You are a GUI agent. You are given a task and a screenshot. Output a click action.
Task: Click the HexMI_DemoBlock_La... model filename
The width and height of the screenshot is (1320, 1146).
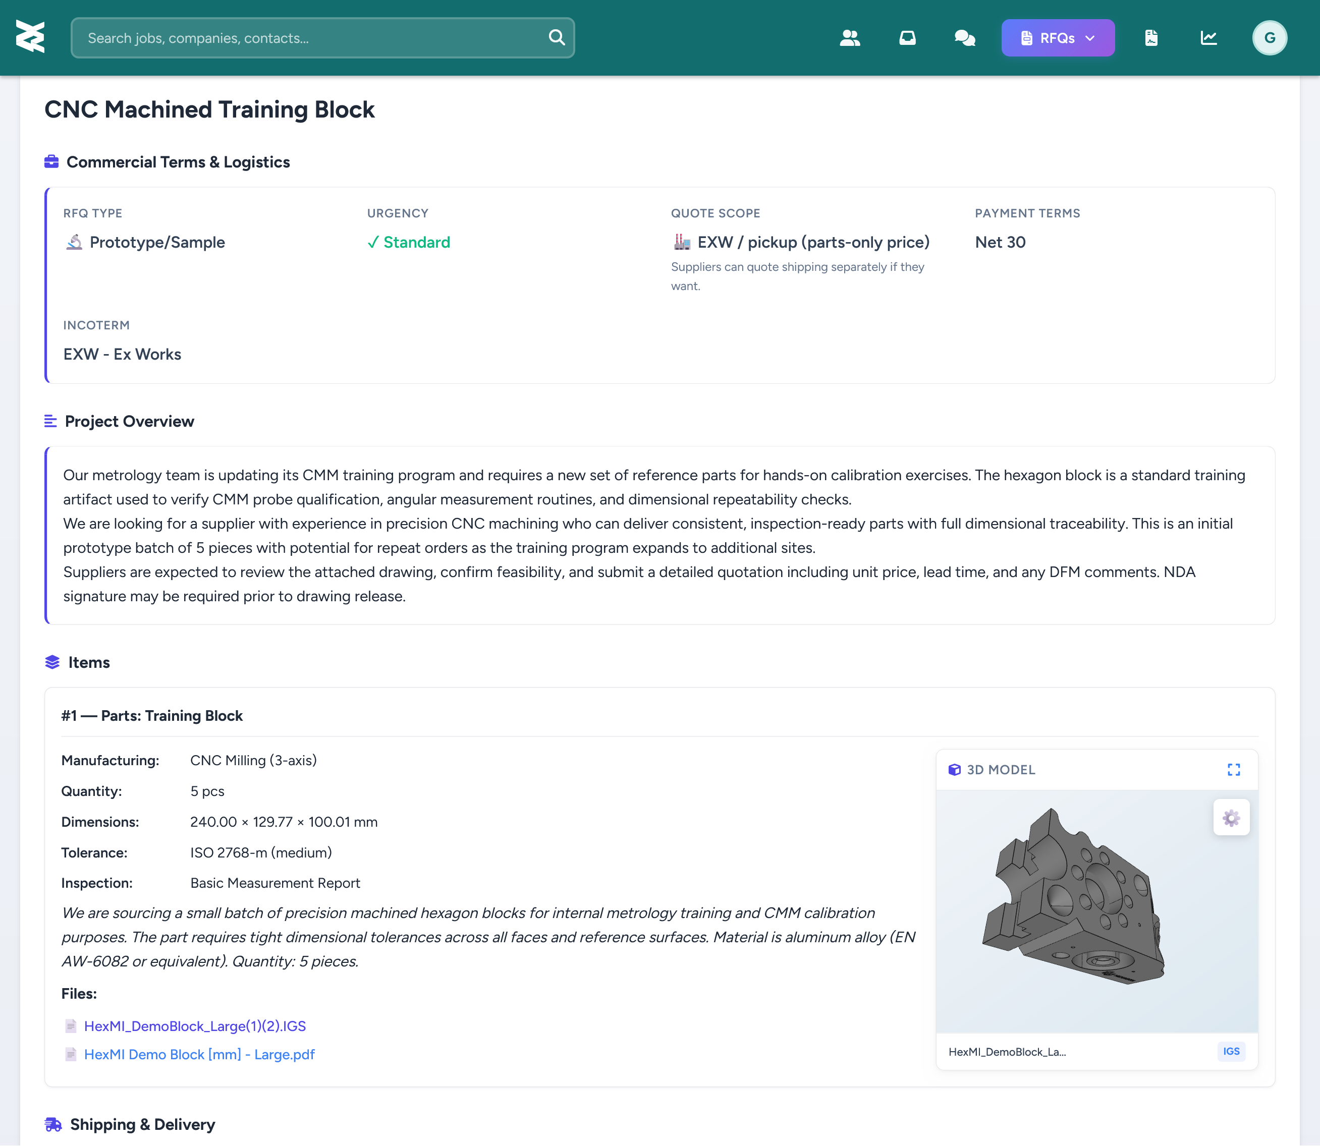pos(1007,1052)
